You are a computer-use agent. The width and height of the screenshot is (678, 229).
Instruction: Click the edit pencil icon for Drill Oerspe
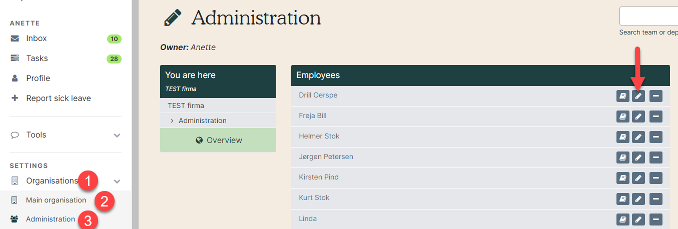click(x=638, y=96)
